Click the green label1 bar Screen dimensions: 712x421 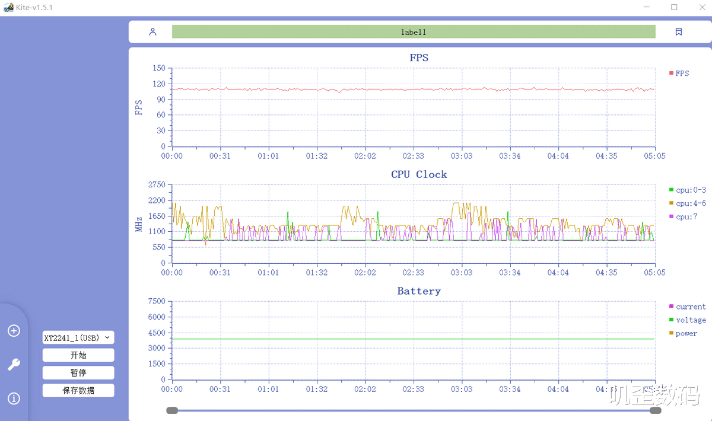pyautogui.click(x=414, y=32)
